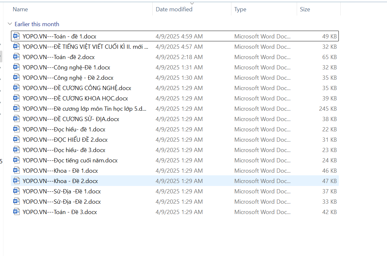This screenshot has height=256, width=387.
Task: Sort files by Date modified column
Action: point(174,9)
